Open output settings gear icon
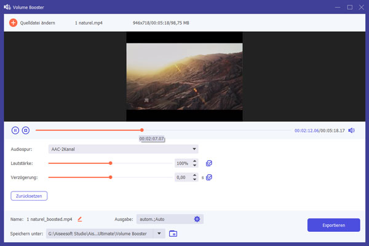This screenshot has width=369, height=246. click(197, 219)
